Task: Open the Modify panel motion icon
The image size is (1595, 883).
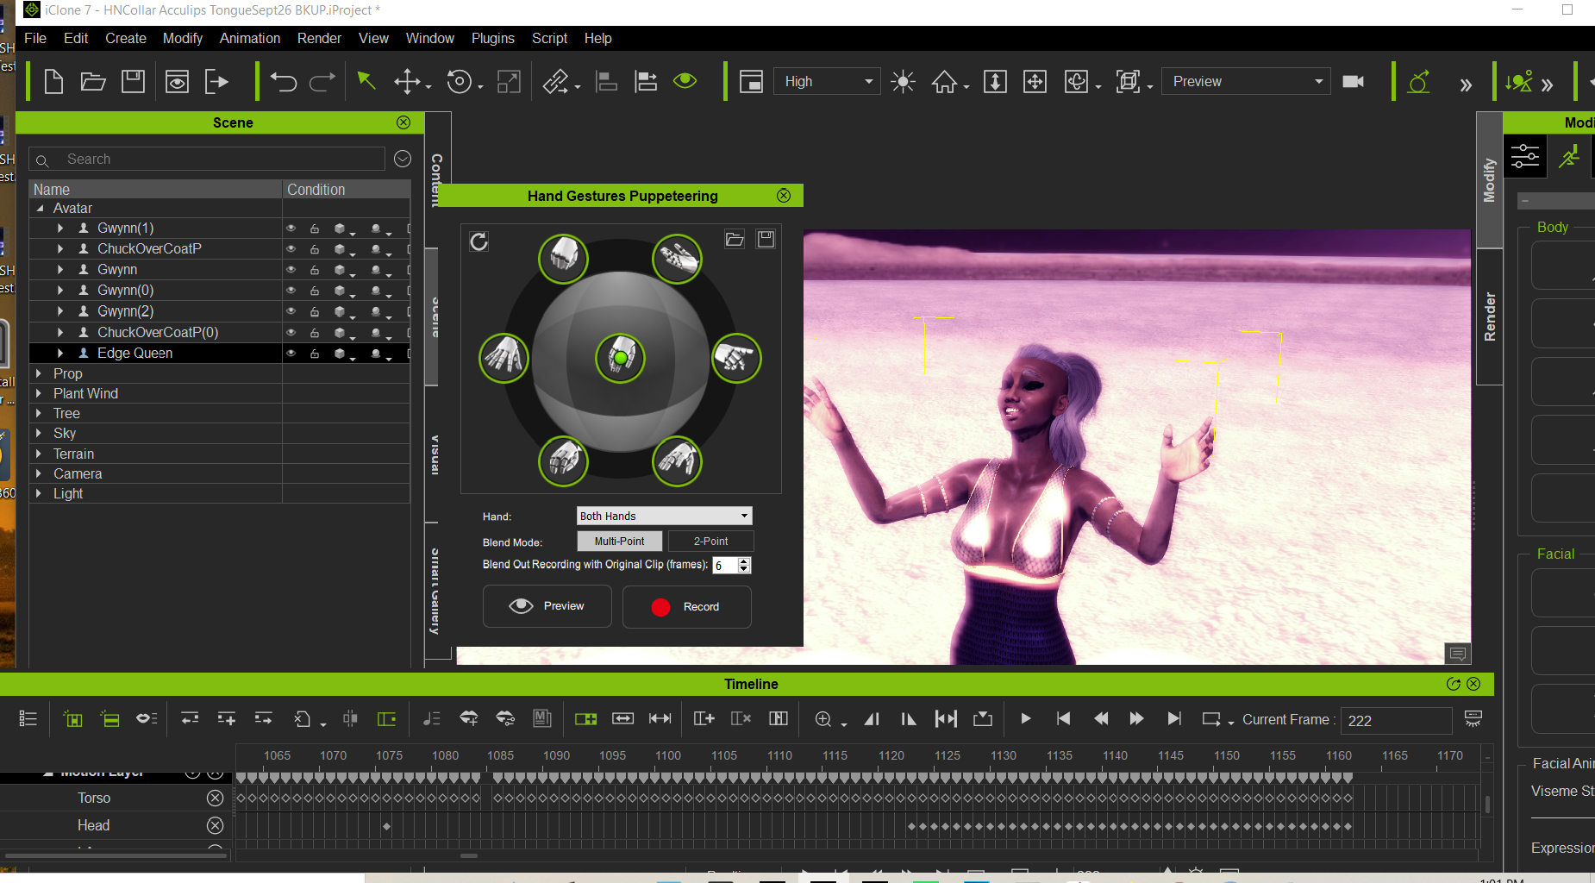Action: coord(1569,157)
